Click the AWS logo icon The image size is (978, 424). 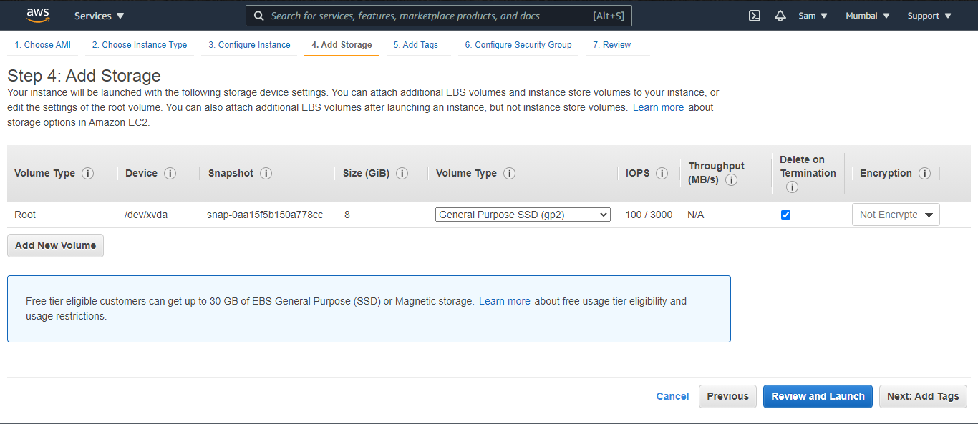[38, 14]
